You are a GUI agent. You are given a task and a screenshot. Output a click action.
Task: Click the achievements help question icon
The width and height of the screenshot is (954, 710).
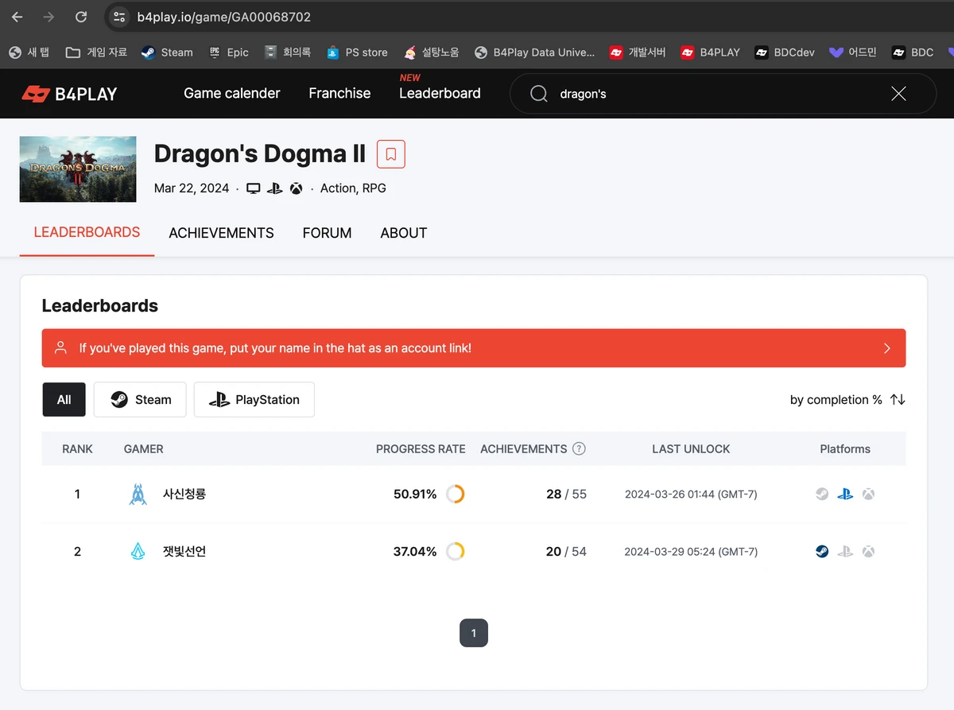(579, 448)
